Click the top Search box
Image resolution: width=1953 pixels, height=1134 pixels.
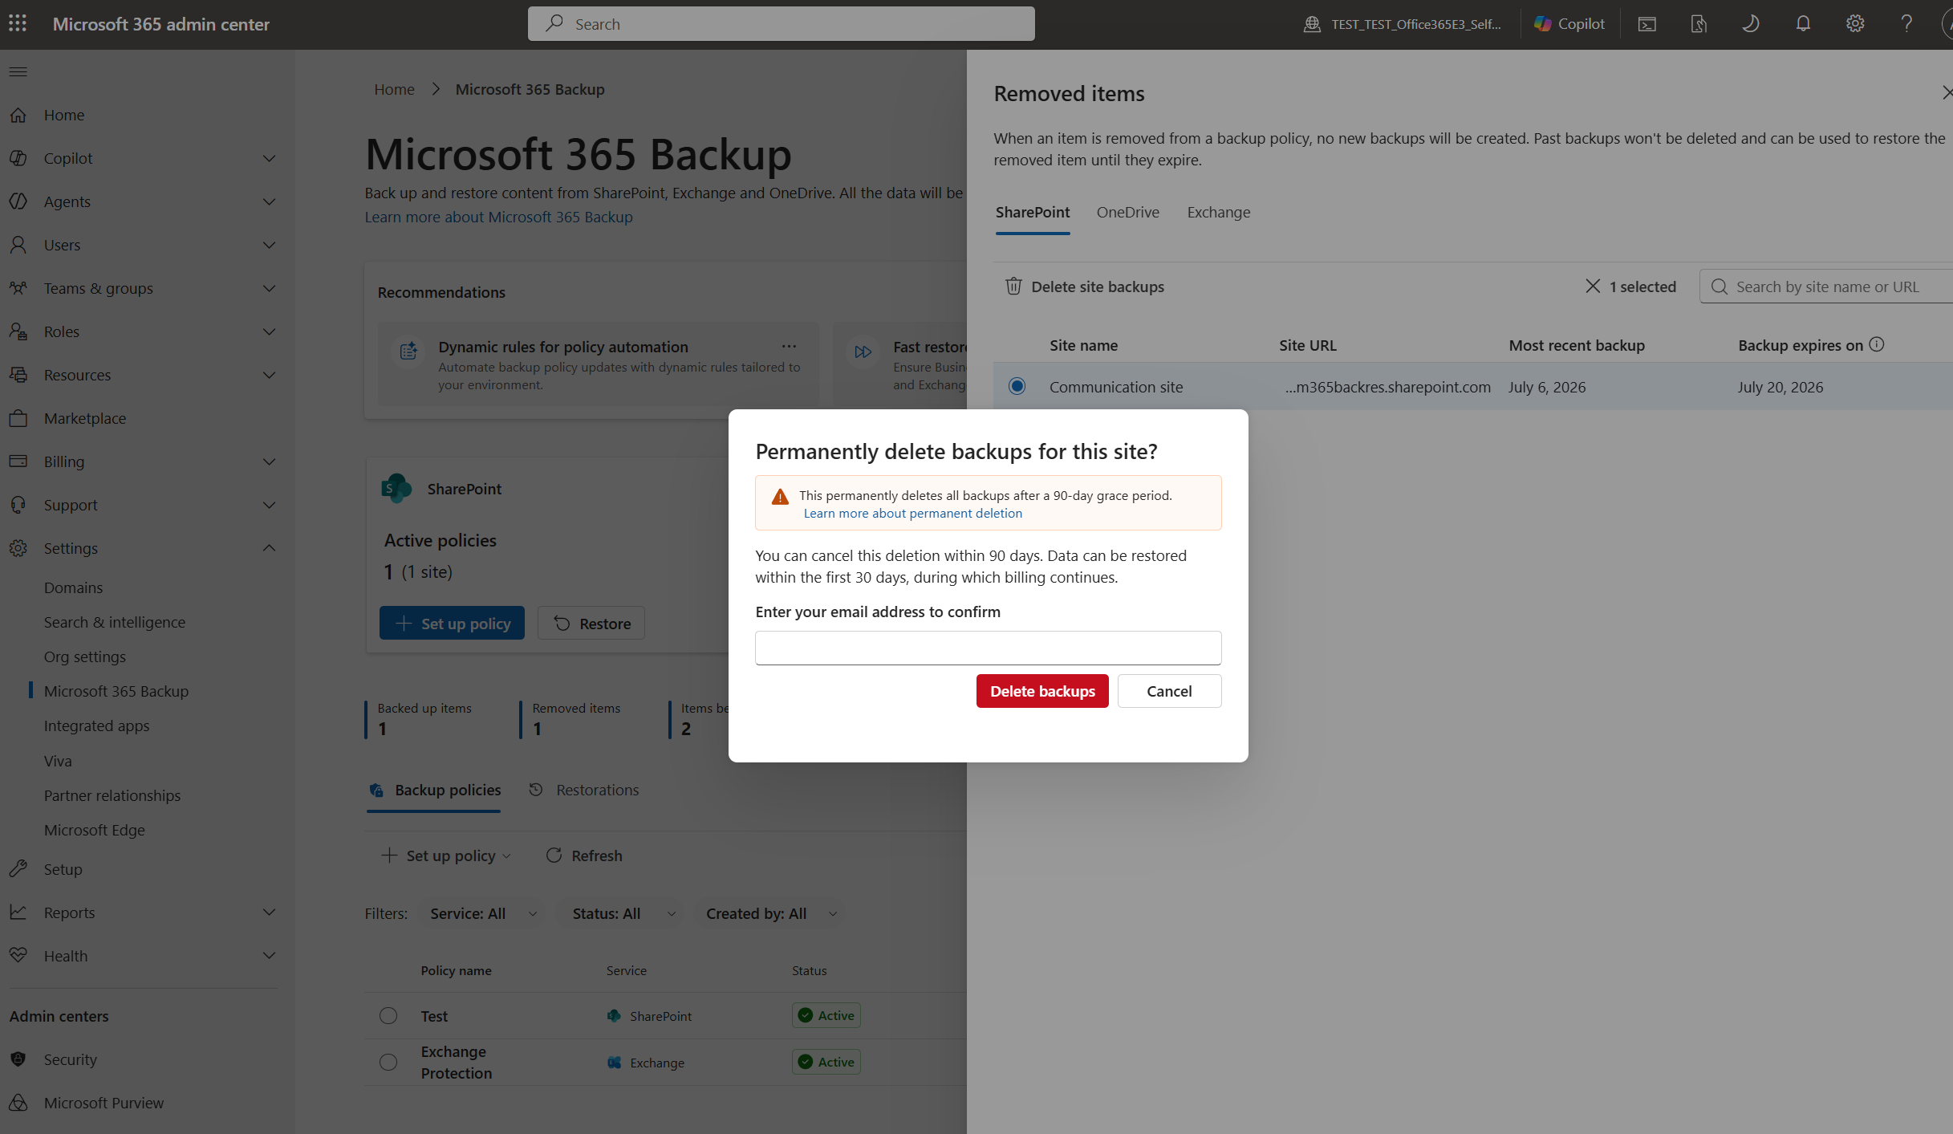tap(782, 24)
